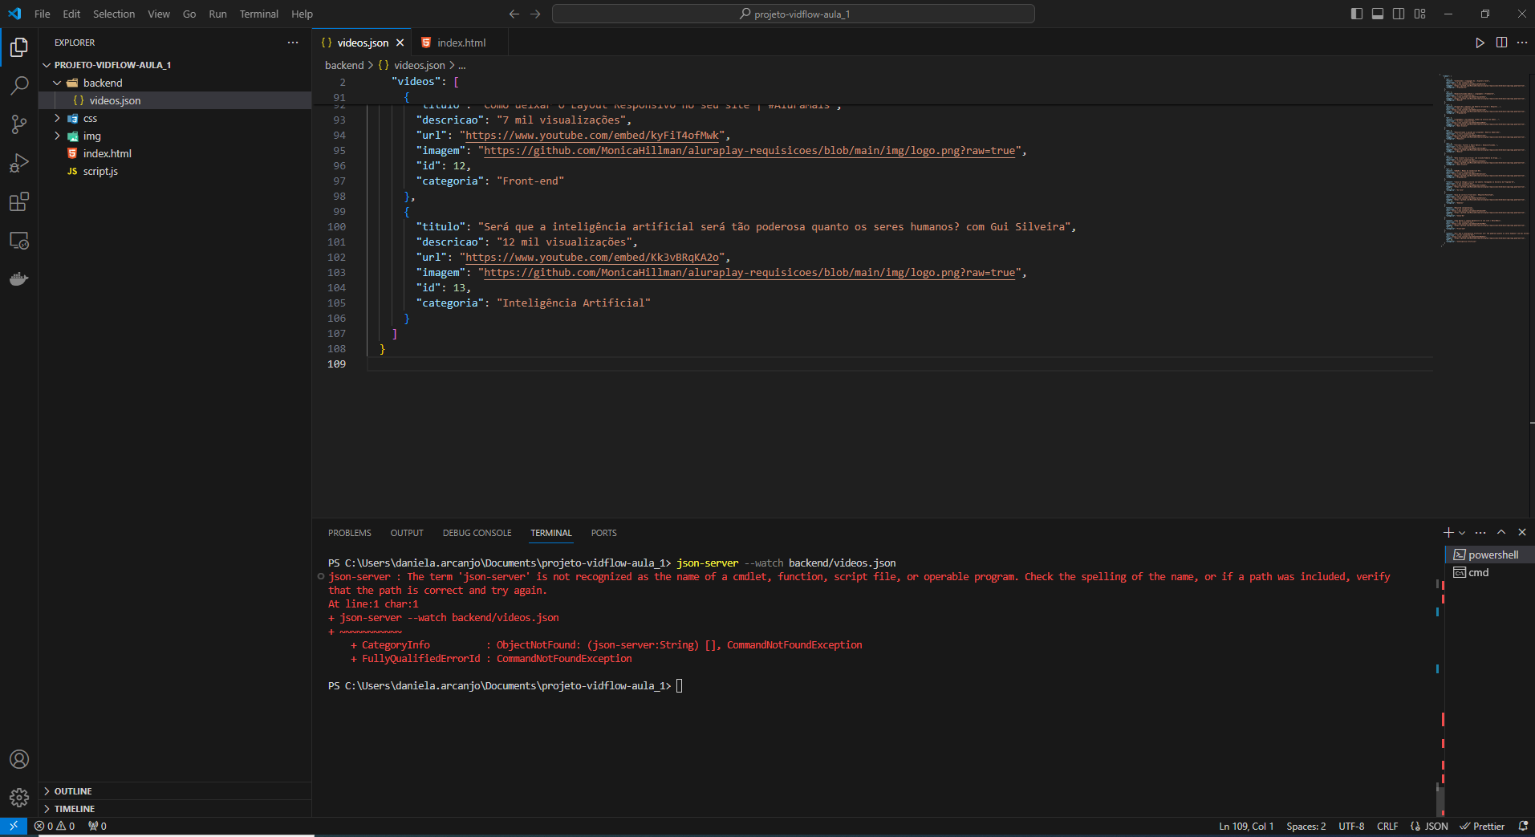Switch to the index.html editor tab

(x=460, y=43)
